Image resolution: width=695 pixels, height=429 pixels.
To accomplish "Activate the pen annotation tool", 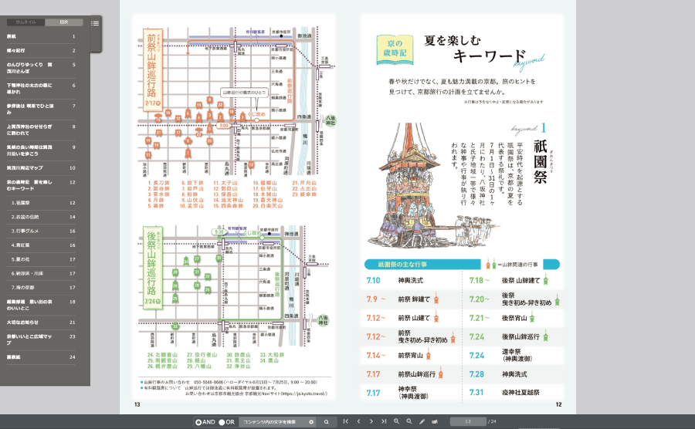I will point(422,422).
